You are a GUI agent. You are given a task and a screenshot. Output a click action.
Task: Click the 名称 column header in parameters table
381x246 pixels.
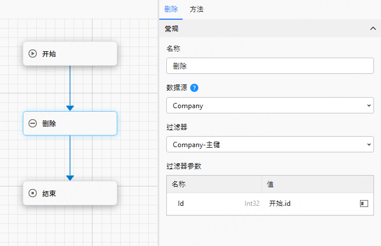179,184
